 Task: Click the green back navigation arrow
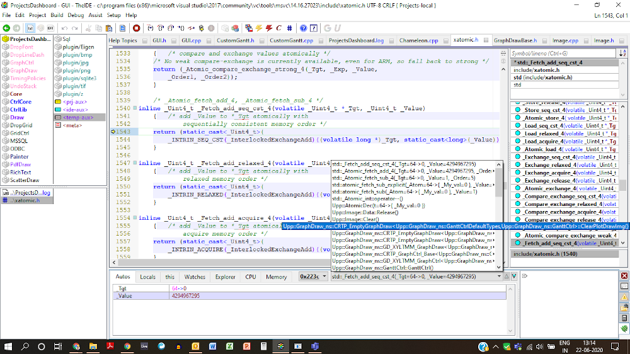[7, 28]
